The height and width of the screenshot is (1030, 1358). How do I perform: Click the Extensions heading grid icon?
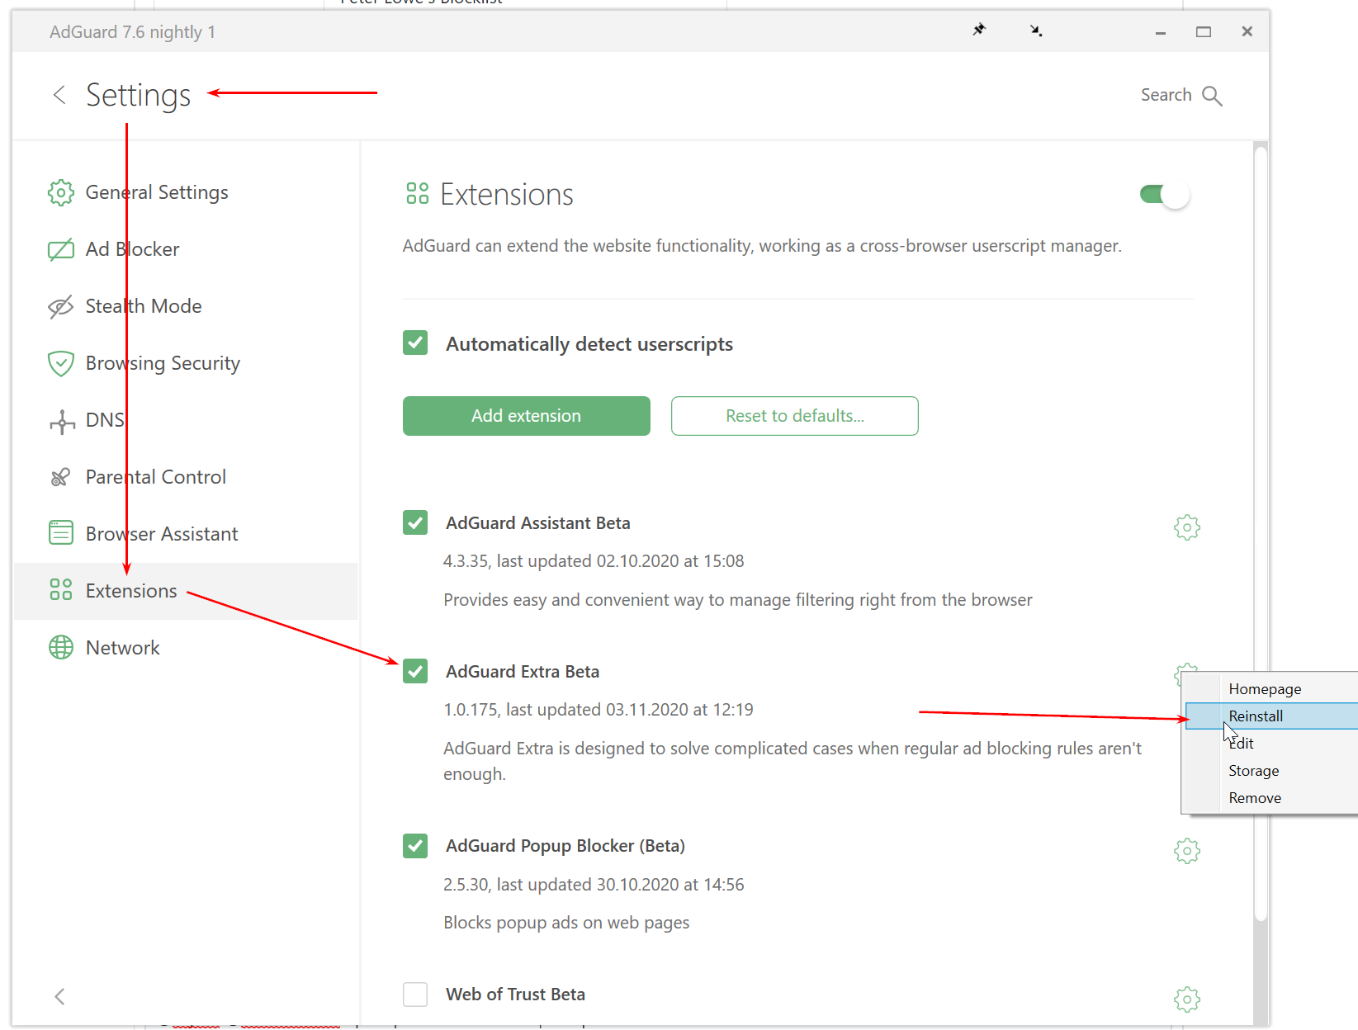418,194
